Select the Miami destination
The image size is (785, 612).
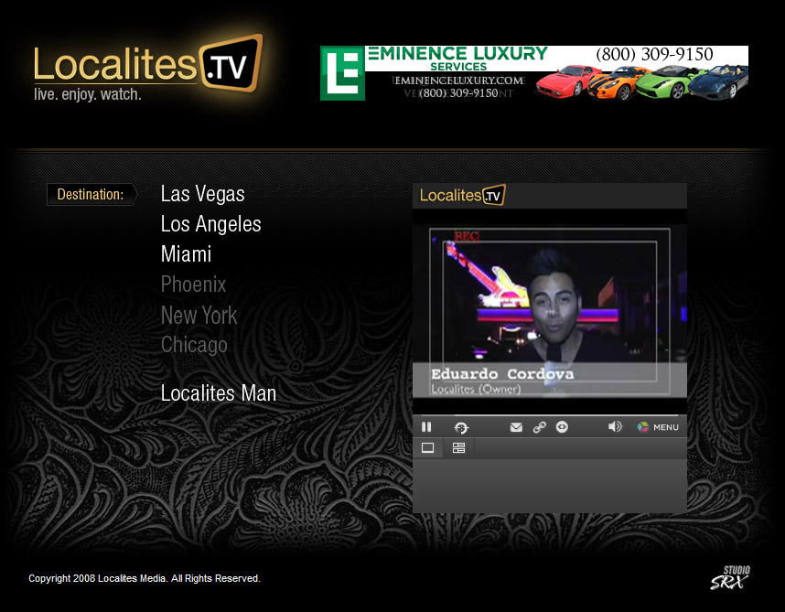[186, 254]
